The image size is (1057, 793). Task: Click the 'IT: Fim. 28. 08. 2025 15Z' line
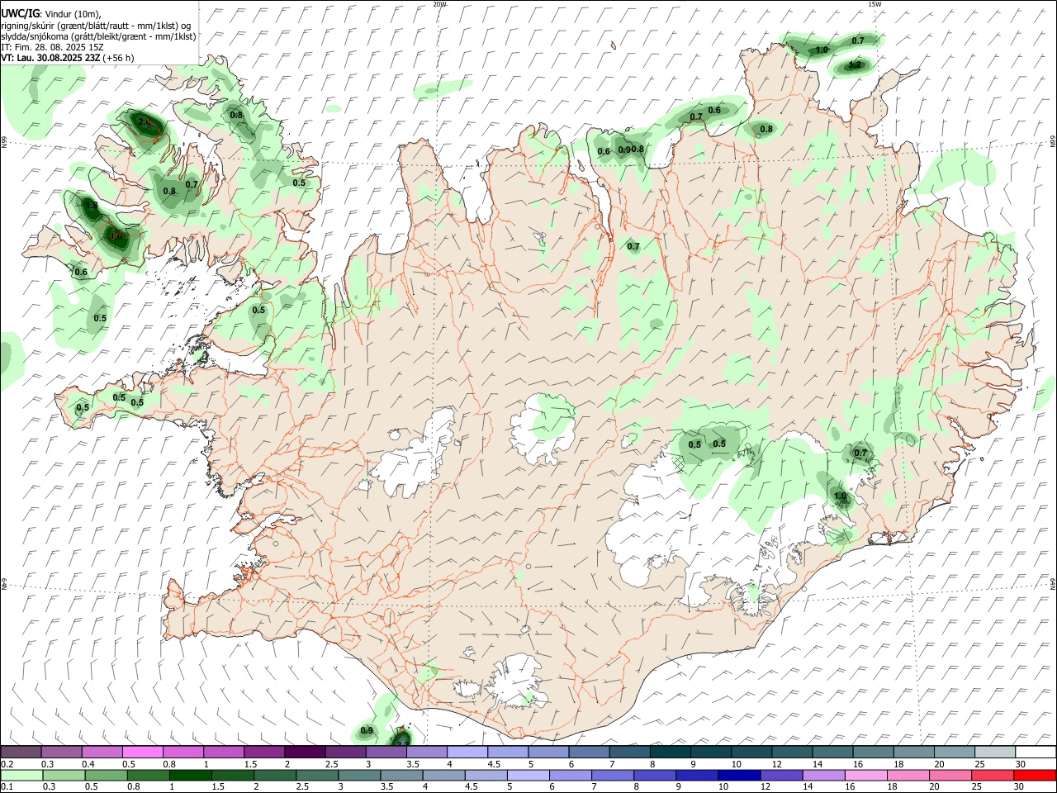(x=52, y=47)
